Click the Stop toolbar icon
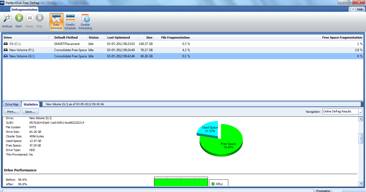This screenshot has width=366, height=192. click(39, 18)
